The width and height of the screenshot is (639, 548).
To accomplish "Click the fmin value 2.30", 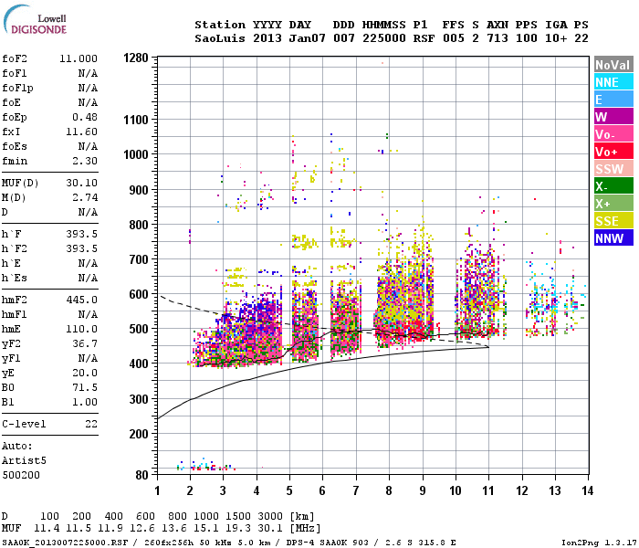I will [85, 161].
